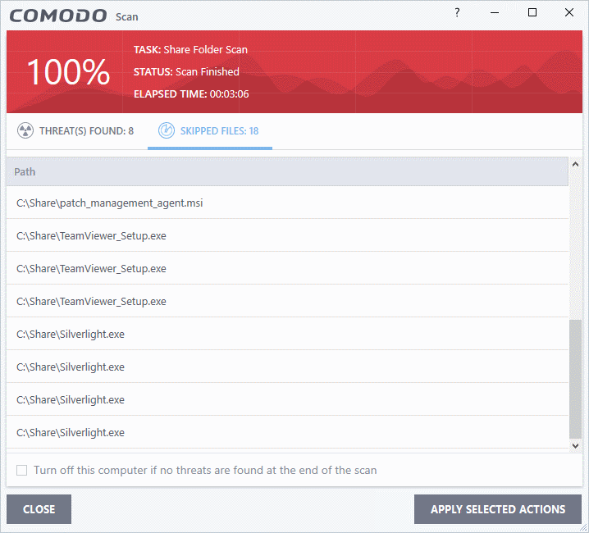This screenshot has height=533, width=589.
Task: Click the skipped files radar icon
Action: [x=166, y=130]
